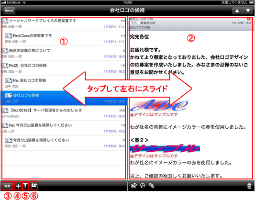Screen dimensions: 255x201
Task: Go to next message with down arrow
Action: pyautogui.click(x=248, y=11)
